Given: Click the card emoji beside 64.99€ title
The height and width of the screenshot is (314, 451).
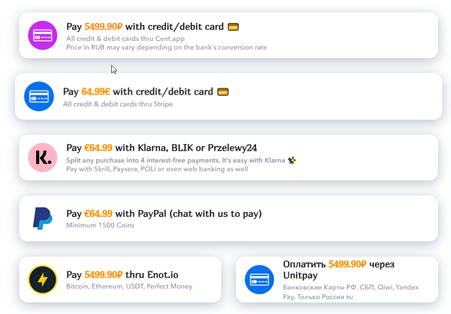Looking at the screenshot, I should 223,92.
